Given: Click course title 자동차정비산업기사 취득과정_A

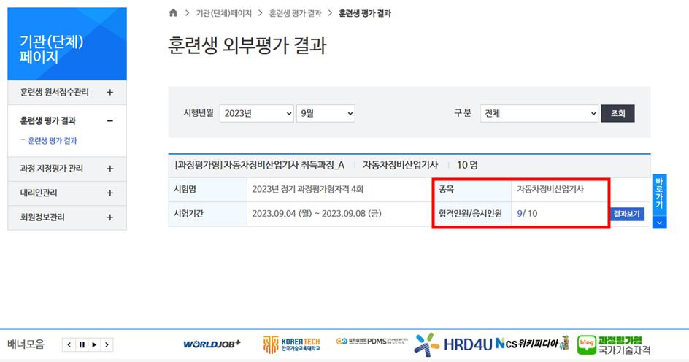Looking at the screenshot, I should pos(260,165).
